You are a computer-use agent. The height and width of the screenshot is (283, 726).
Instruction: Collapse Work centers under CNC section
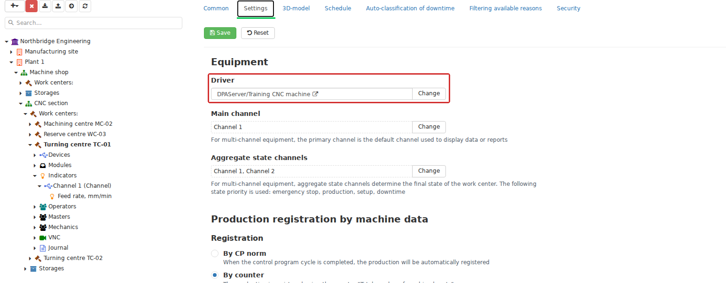[25, 114]
